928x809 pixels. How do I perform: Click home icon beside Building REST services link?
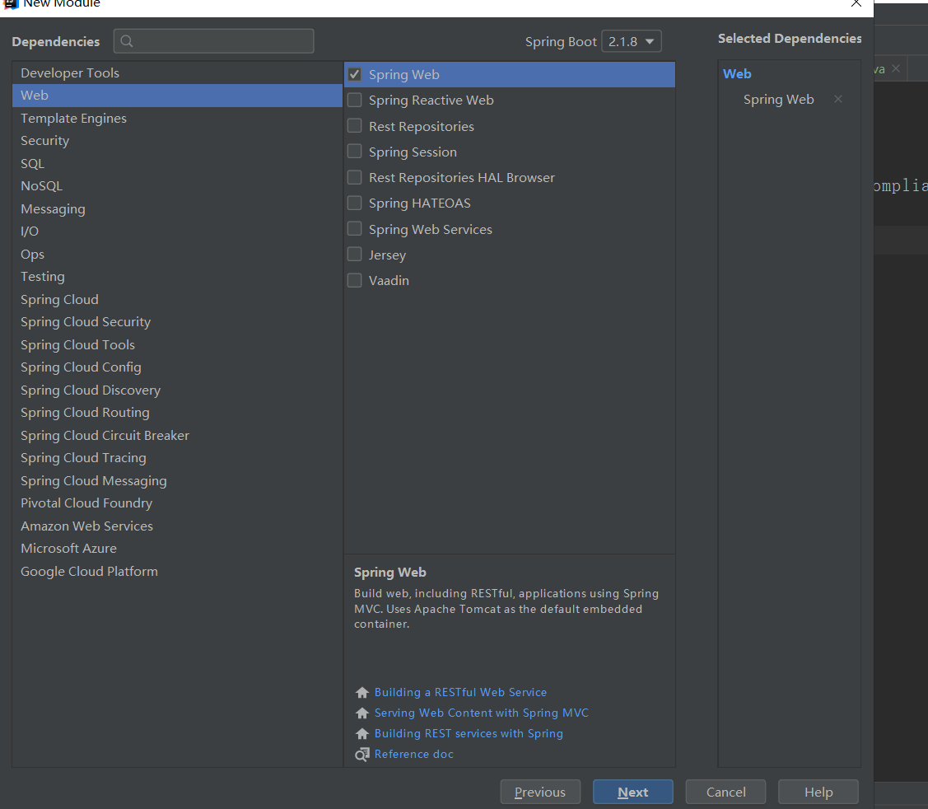[362, 734]
